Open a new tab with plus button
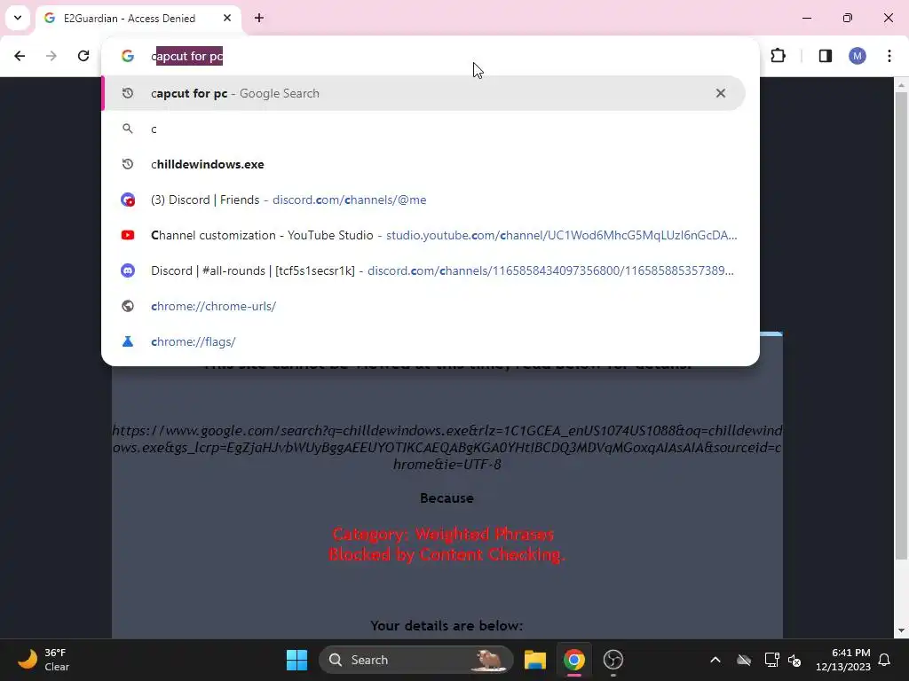909x681 pixels. pyautogui.click(x=259, y=18)
